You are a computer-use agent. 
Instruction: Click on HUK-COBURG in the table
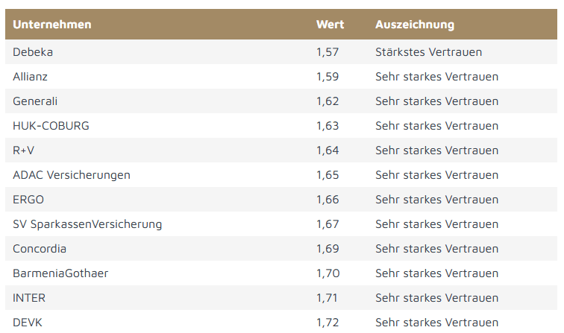click(x=51, y=126)
